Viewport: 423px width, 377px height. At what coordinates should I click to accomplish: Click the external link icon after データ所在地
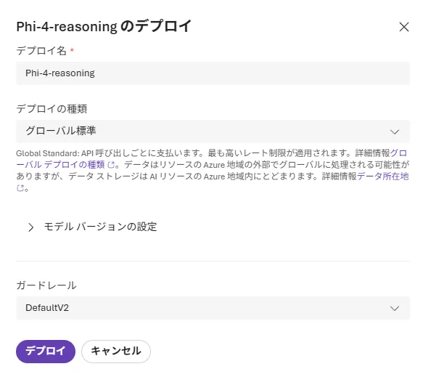coord(20,188)
